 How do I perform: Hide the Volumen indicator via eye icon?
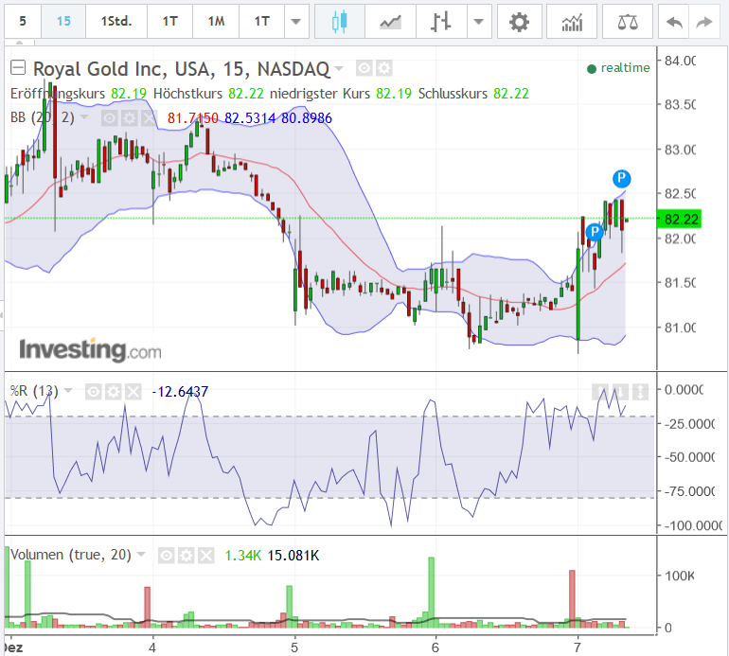click(166, 555)
